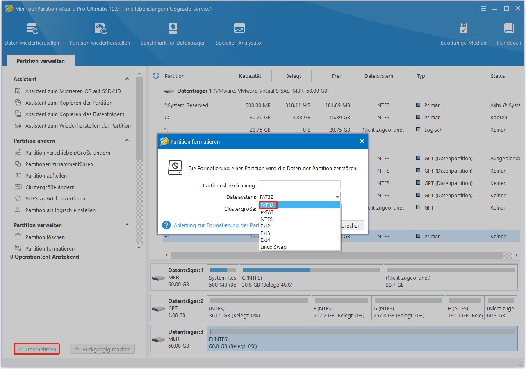Viewport: 526px width, 369px height.
Task: Click the sidebar scroll down arrow
Action: pos(139,247)
